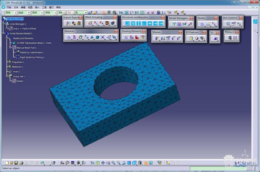Click the New document icon in bottom toolbar
260x172 pixels.
(x=6, y=163)
